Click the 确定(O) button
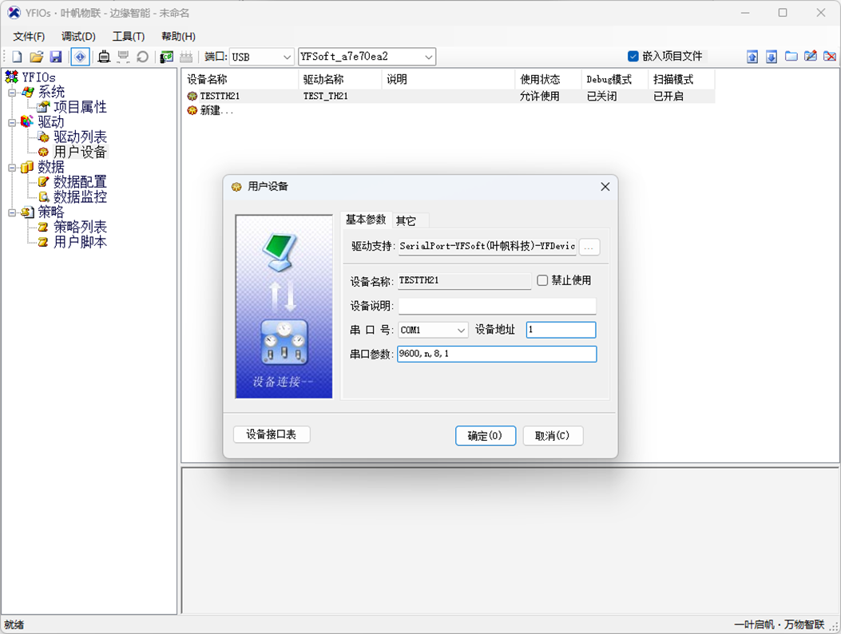Viewport: 841px width, 634px height. coord(486,435)
